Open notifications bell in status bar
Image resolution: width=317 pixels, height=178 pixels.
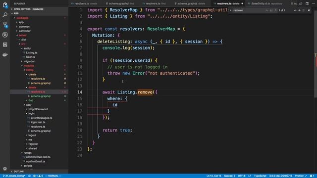pos(312,176)
